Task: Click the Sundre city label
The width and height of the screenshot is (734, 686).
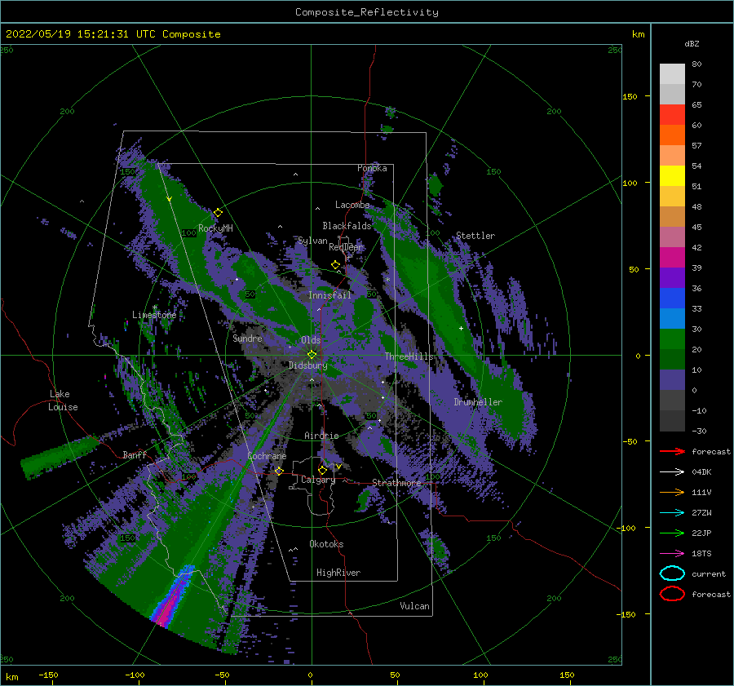Action: pos(247,338)
